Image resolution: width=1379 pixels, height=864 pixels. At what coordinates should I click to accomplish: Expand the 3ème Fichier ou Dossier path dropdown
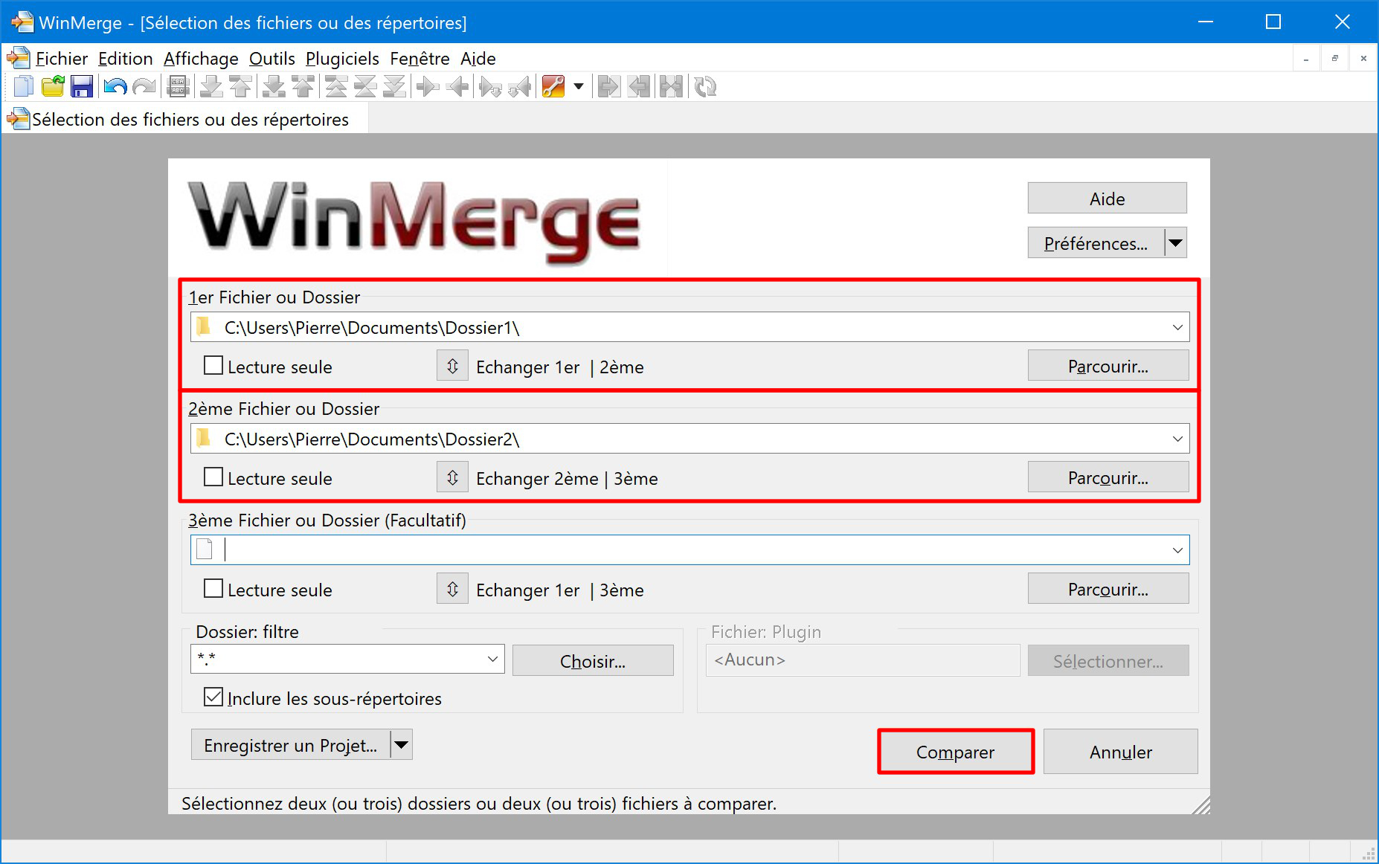1177,550
